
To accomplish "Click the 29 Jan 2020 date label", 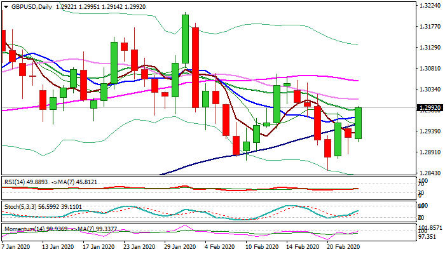I will [x=180, y=246].
